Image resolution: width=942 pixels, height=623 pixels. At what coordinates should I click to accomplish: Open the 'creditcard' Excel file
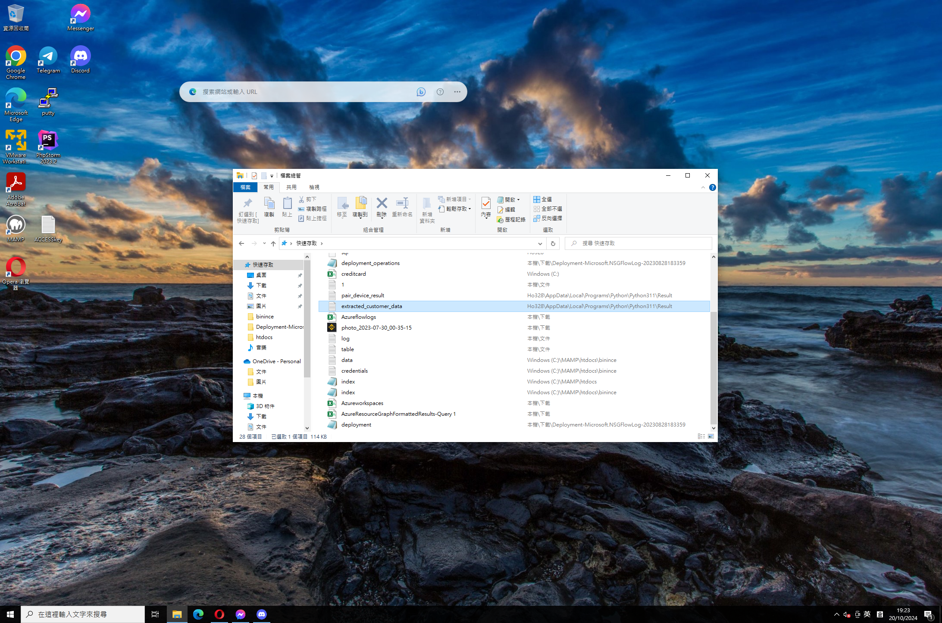(x=352, y=273)
